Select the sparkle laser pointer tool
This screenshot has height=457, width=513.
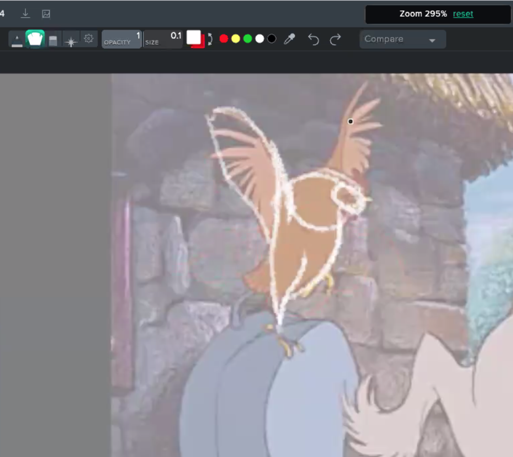tap(71, 42)
